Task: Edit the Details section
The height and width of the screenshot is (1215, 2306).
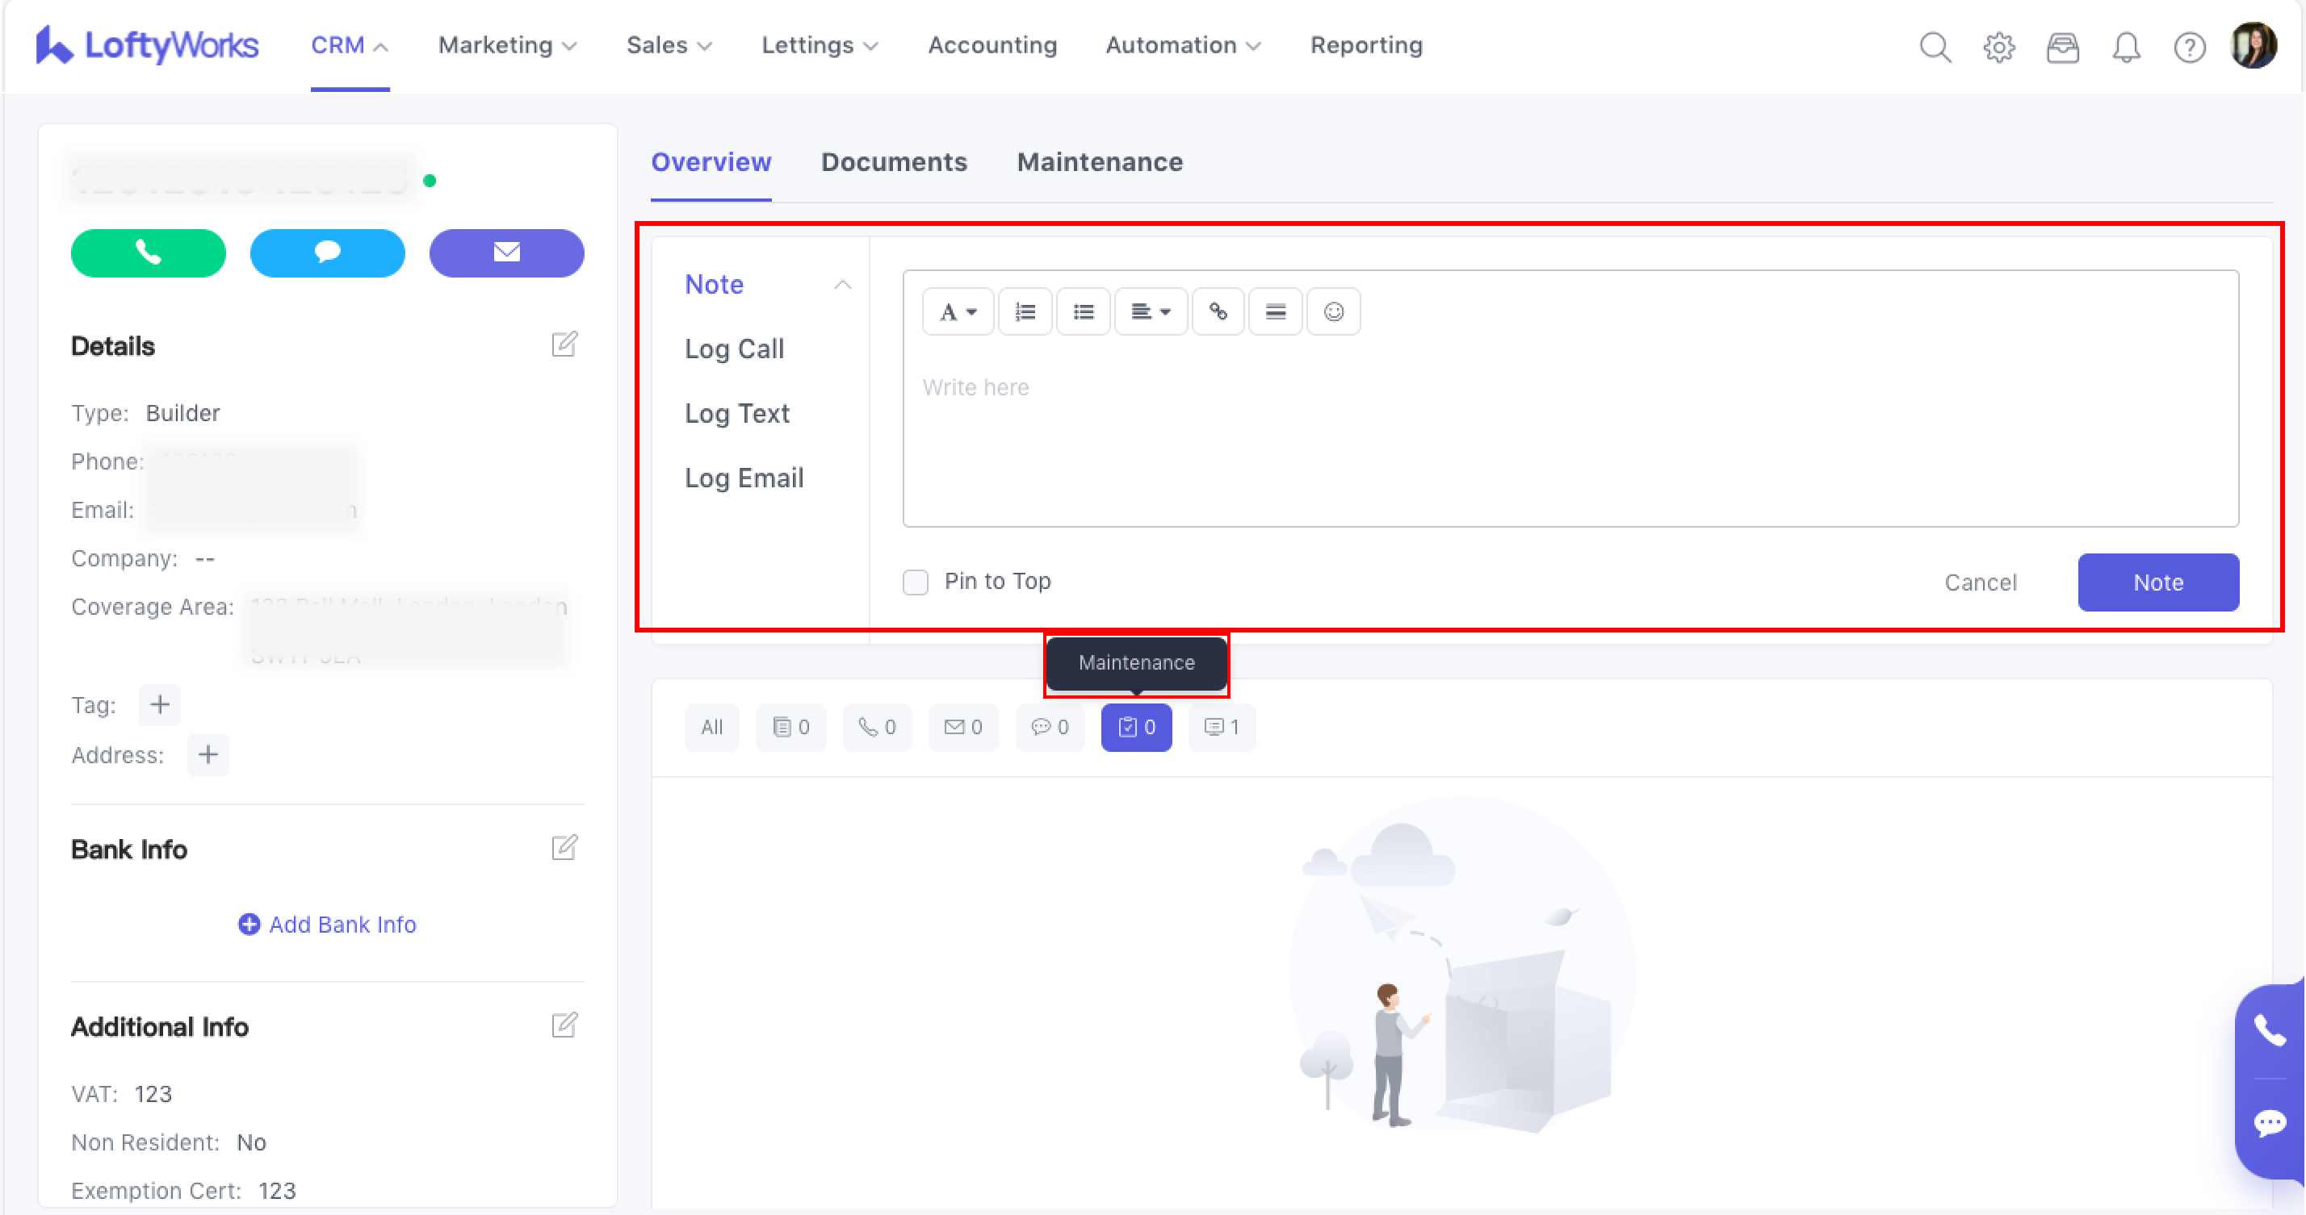Action: click(x=564, y=344)
